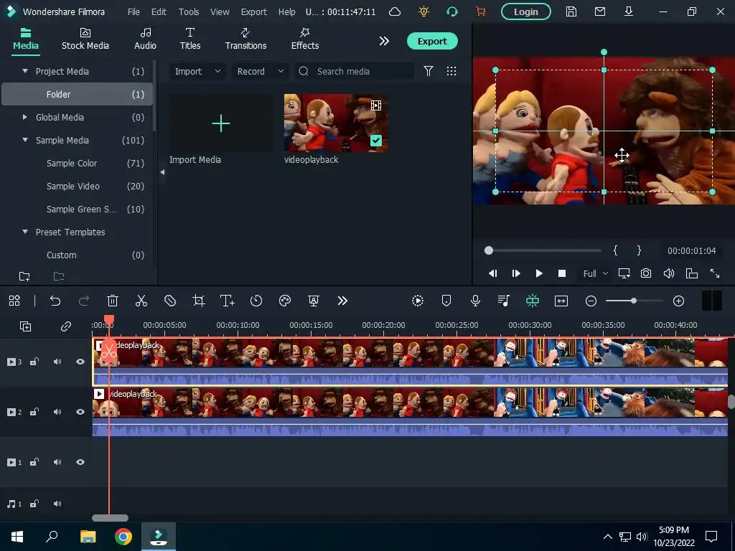Open the File menu
Image resolution: width=735 pixels, height=551 pixels.
pyautogui.click(x=134, y=11)
